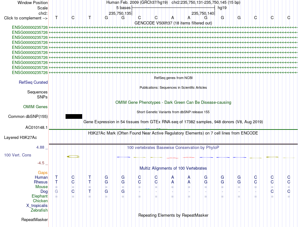Open 'Publications: Sequences in Scientific Articles' title
This screenshot has height=227, width=298.
pos(173,87)
